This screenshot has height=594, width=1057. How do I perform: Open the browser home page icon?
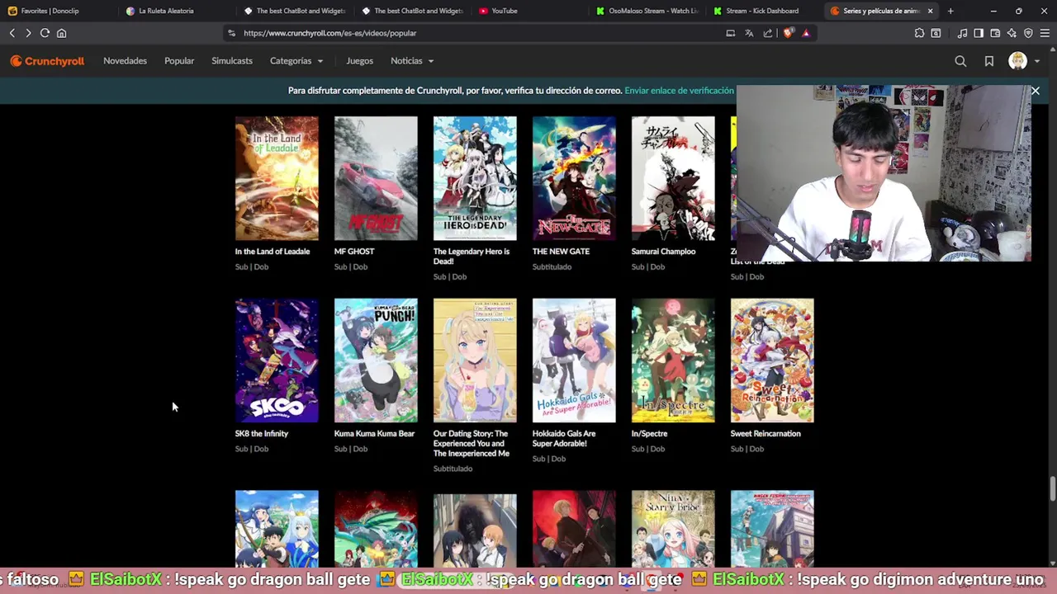coord(61,33)
